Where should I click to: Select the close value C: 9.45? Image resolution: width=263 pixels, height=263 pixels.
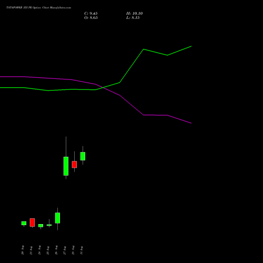pos(91,14)
